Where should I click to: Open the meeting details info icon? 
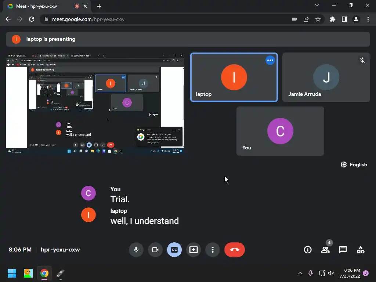[x=308, y=250]
